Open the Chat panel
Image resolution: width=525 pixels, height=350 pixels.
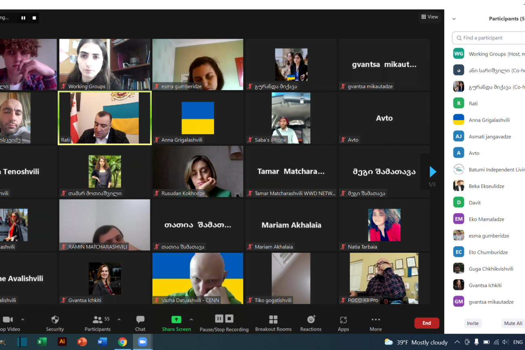point(140,320)
